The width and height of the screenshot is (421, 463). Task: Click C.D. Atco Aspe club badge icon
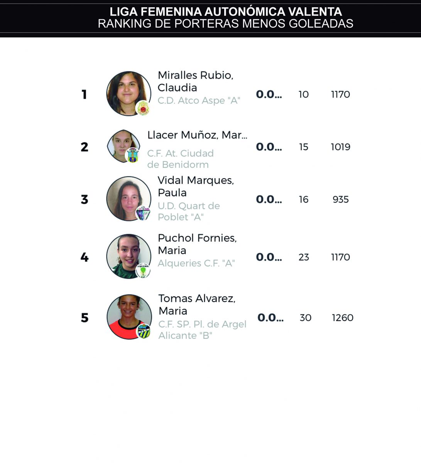point(143,108)
